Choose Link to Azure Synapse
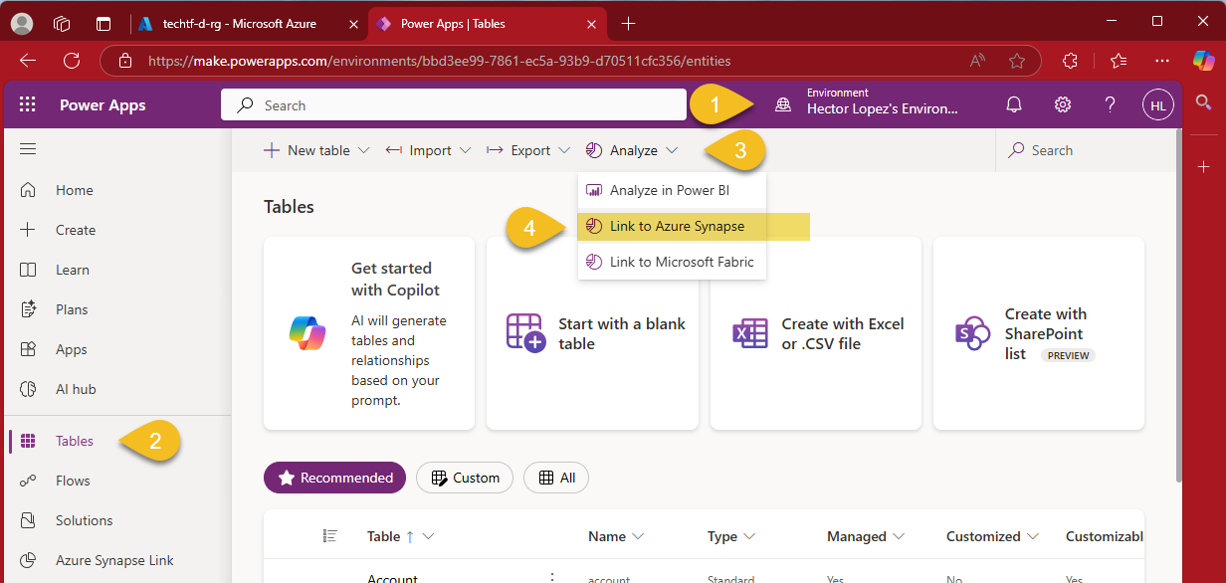Screen dimensions: 1226x583 [677, 226]
